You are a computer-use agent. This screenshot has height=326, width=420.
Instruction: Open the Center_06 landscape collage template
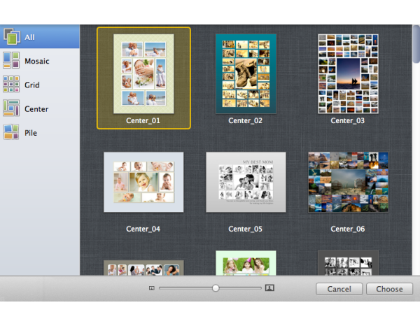pyautogui.click(x=348, y=182)
